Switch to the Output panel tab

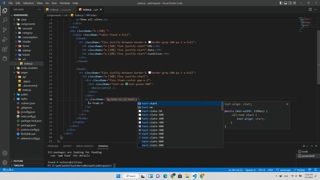(x=67, y=146)
